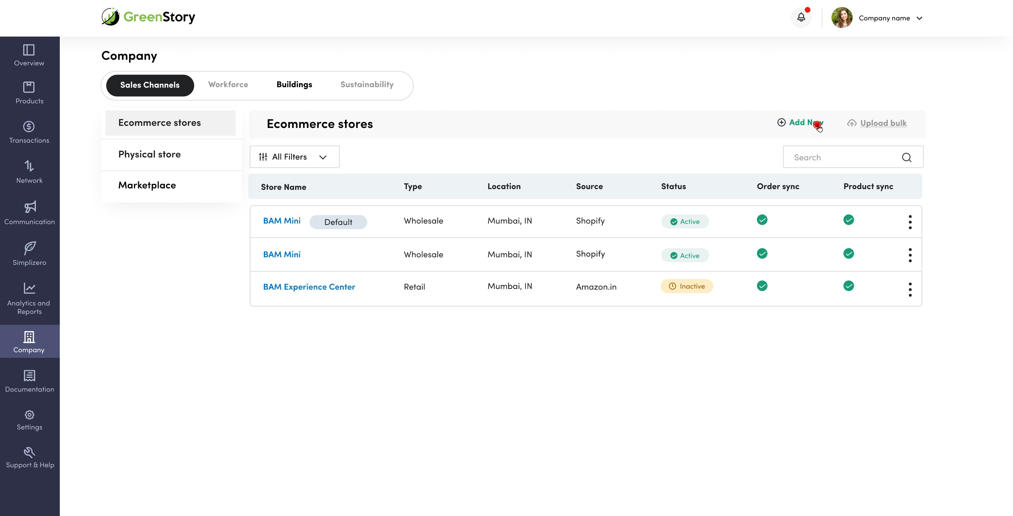Open the notifications bell icon
This screenshot has height=516, width=1013.
pos(801,18)
